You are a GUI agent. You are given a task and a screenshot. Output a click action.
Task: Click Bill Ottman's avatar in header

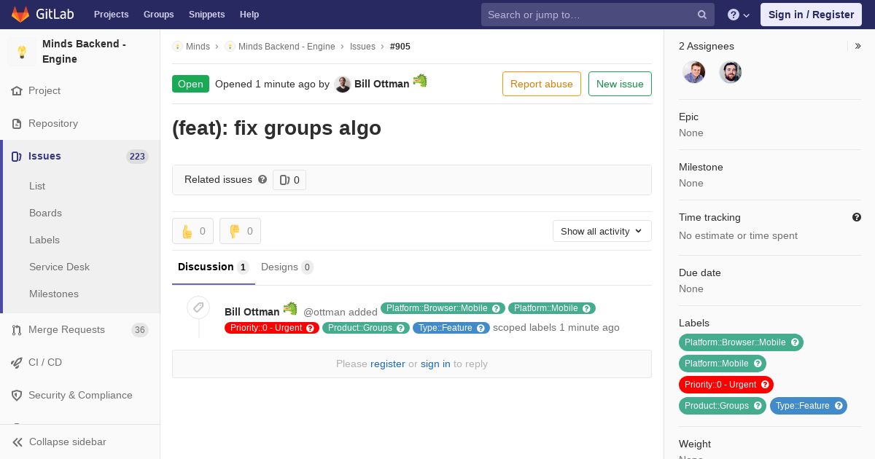[343, 84]
